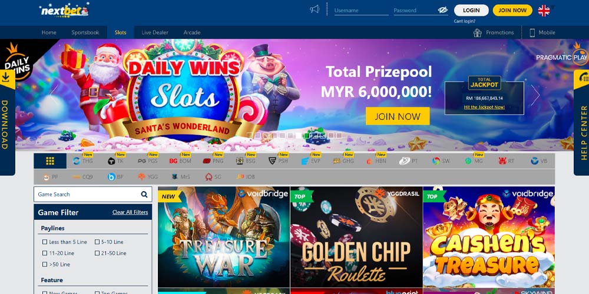Tick the >50 Line checkbox

coord(45,265)
